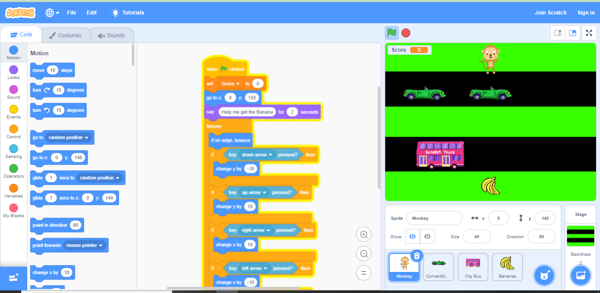
Task: Select the Sensing block category
Action: (x=14, y=151)
